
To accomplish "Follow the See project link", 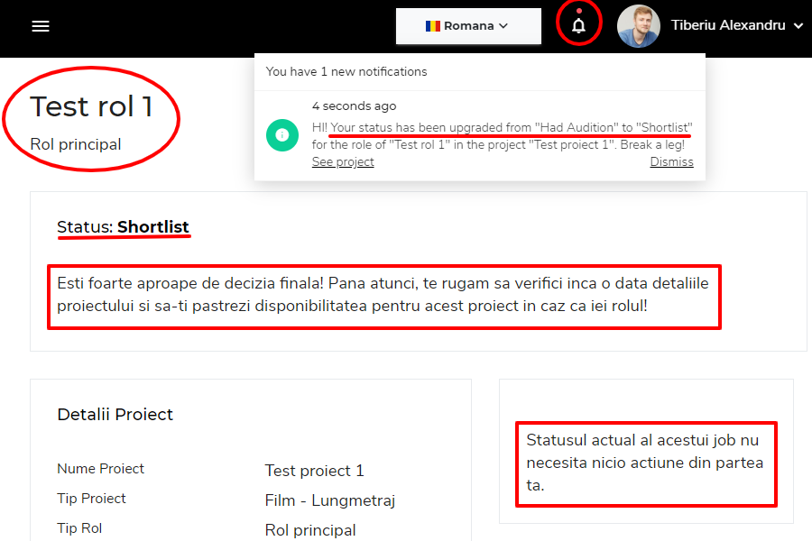I will (x=343, y=162).
